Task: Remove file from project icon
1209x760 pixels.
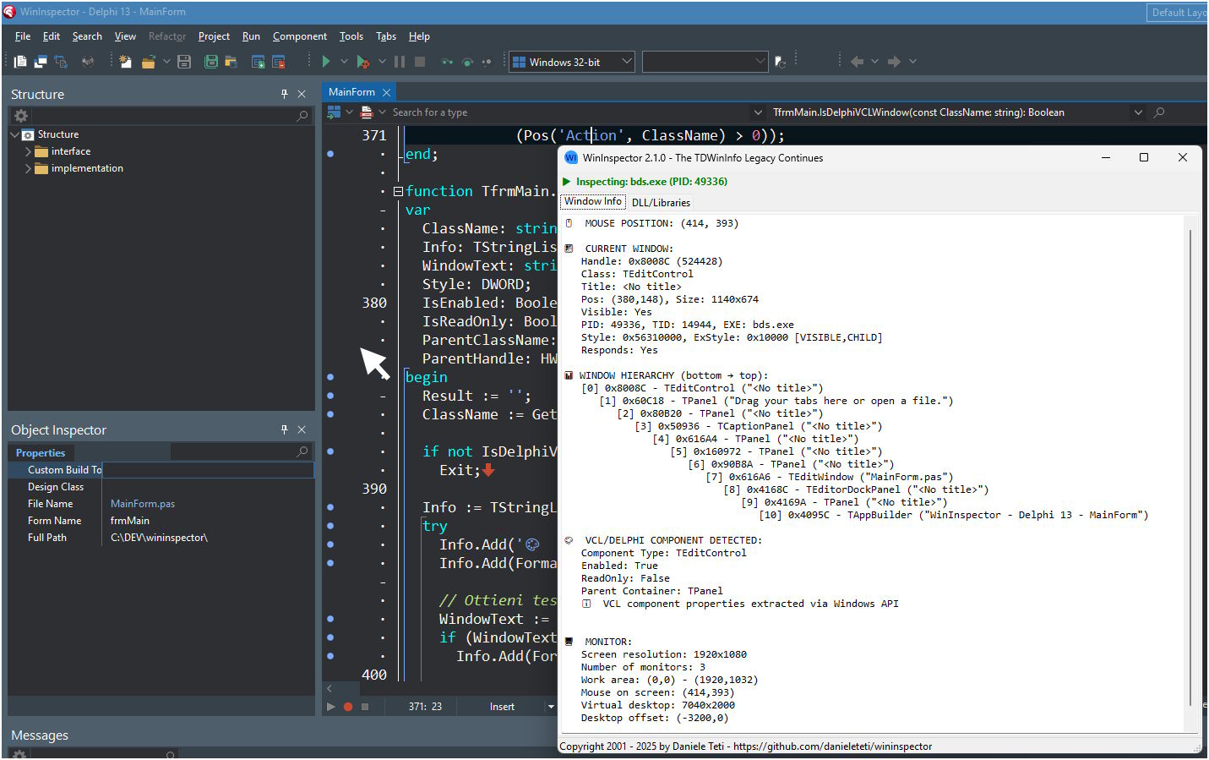Action: tap(279, 61)
